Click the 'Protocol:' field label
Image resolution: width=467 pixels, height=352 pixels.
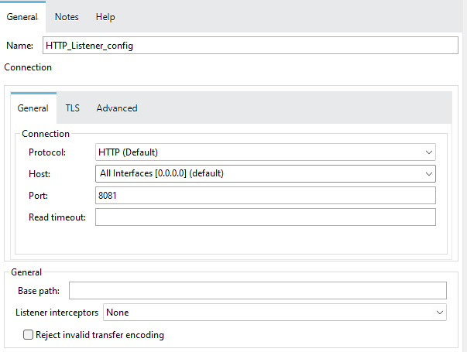click(47, 152)
